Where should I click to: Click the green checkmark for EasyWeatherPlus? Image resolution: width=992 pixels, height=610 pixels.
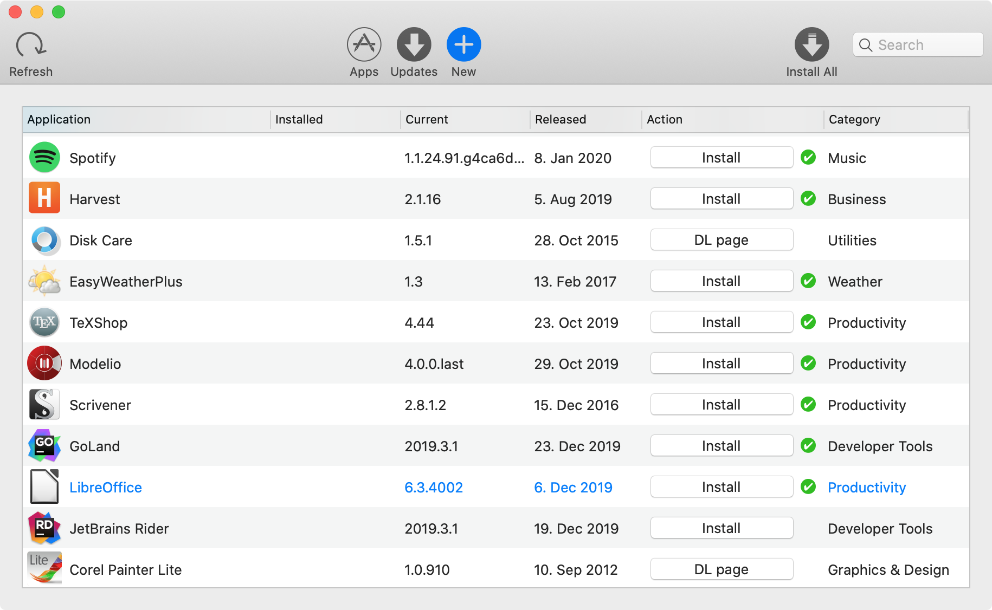(x=808, y=281)
